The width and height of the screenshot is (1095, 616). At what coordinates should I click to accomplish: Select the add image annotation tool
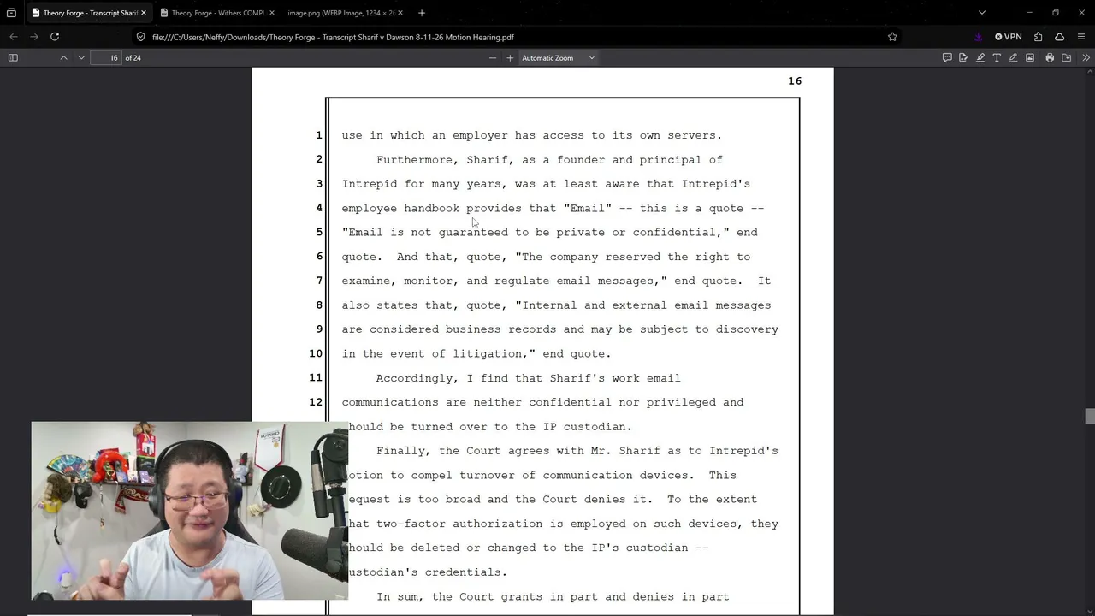[1030, 57]
